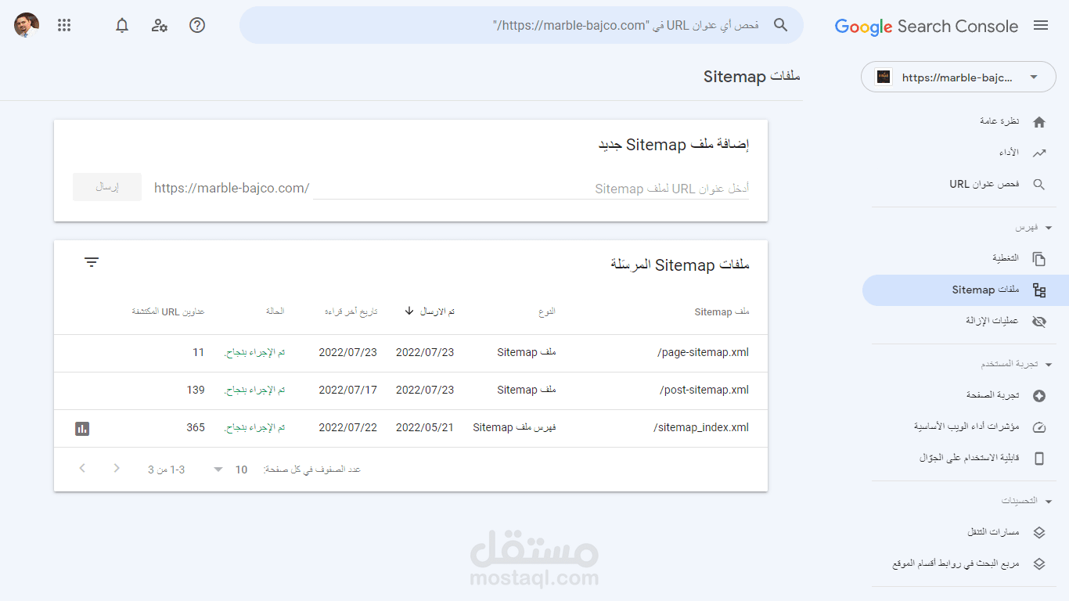Viewport: 1069px width, 601px height.
Task: Click the plus-circle icon for تجربة الصفحة
Action: (1039, 396)
